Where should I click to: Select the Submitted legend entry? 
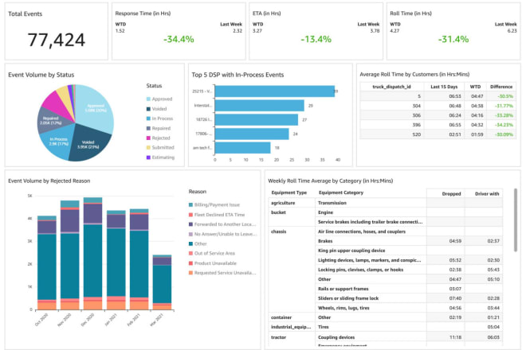160,148
